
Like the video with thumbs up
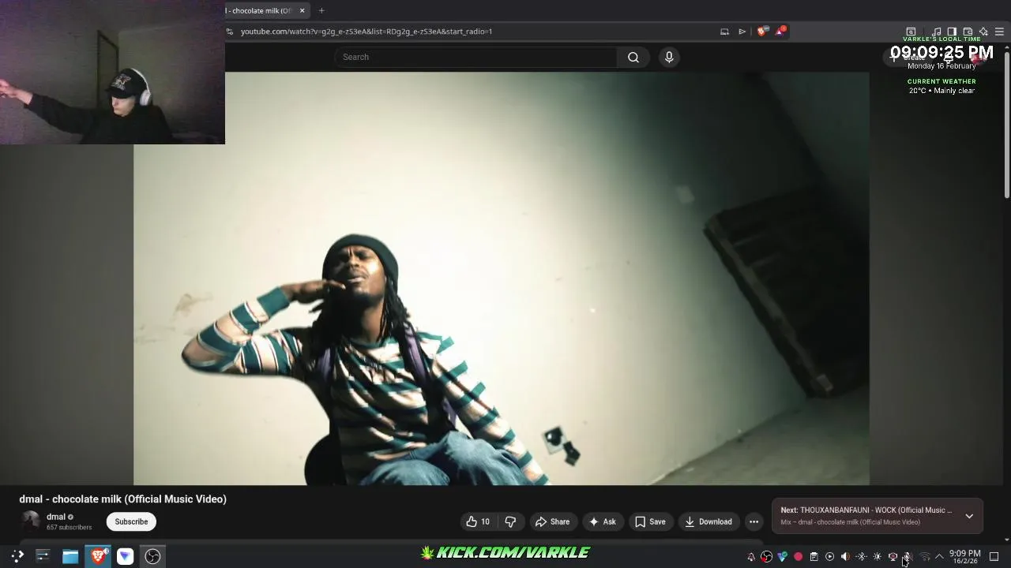479,521
